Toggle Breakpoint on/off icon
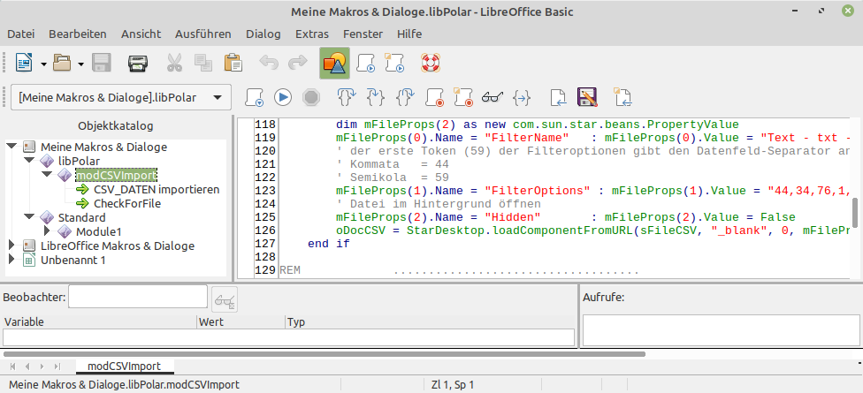The width and height of the screenshot is (863, 393). click(x=435, y=98)
